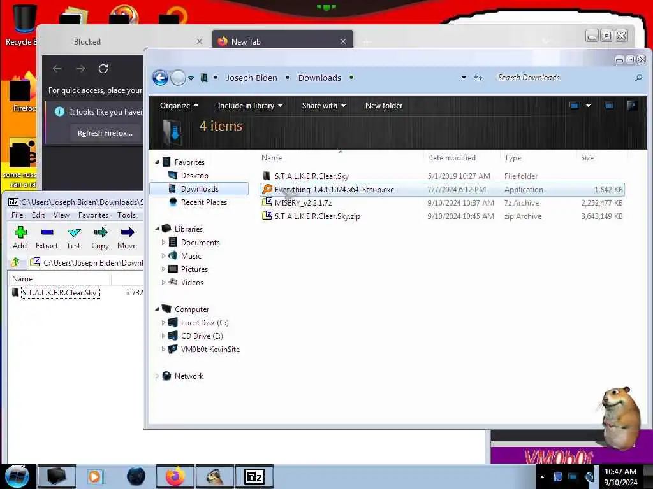653x489 pixels.
Task: Click the 7-Zip Add button
Action: coord(20,238)
